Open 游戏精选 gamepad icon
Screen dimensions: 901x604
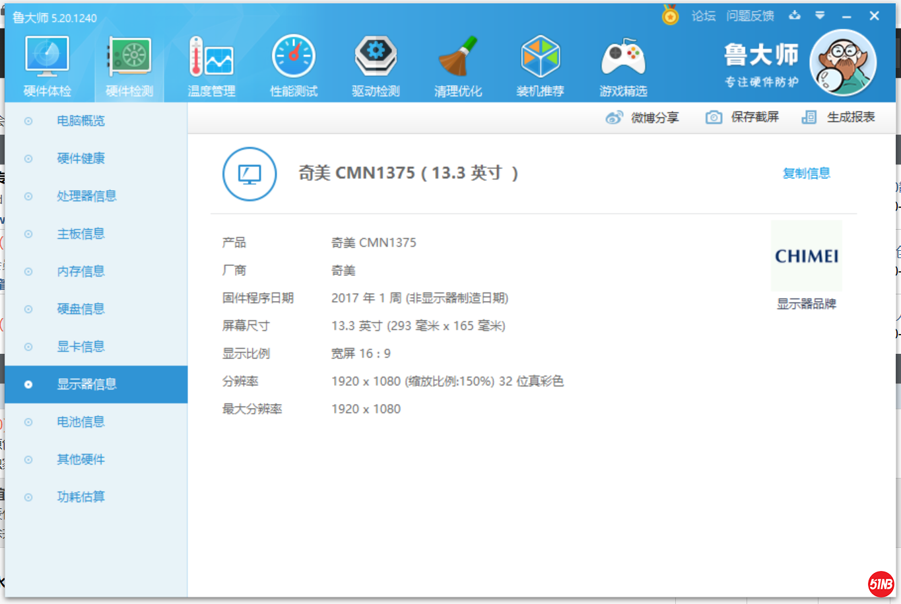623,57
